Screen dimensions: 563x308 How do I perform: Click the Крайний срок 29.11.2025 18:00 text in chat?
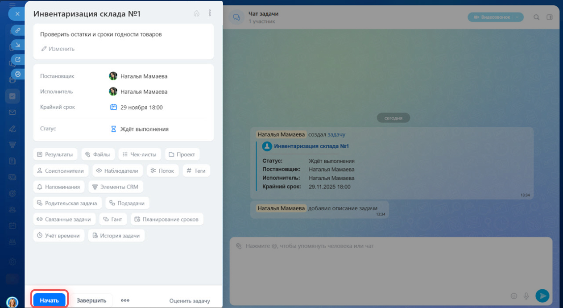pyautogui.click(x=306, y=187)
